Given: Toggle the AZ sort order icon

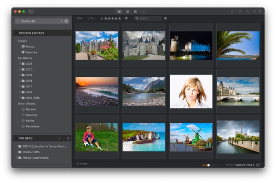Looking at the screenshot, I should (x=258, y=165).
